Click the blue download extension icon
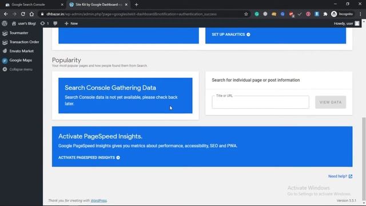The width and height of the screenshot is (366, 206). (x=317, y=14)
